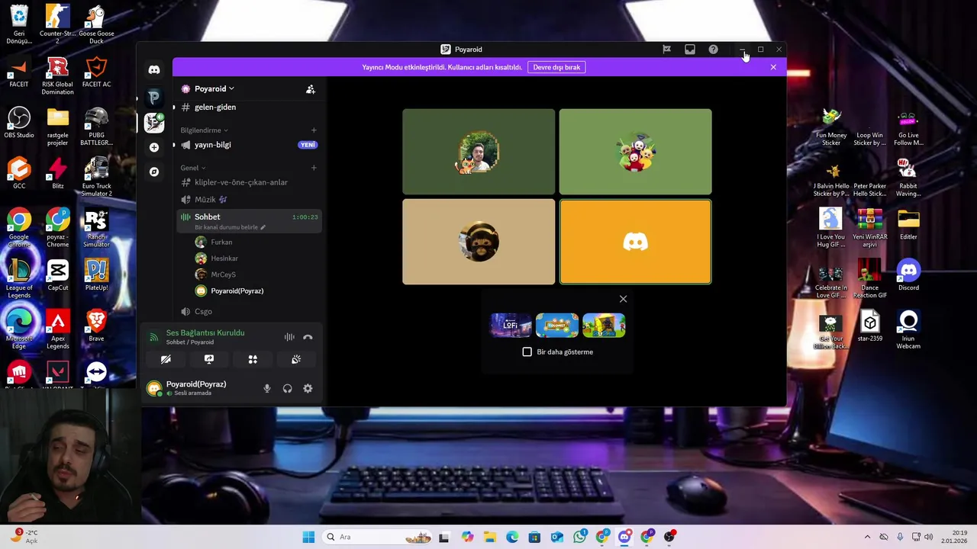
Task: Click the Windows Start button
Action: click(x=308, y=537)
